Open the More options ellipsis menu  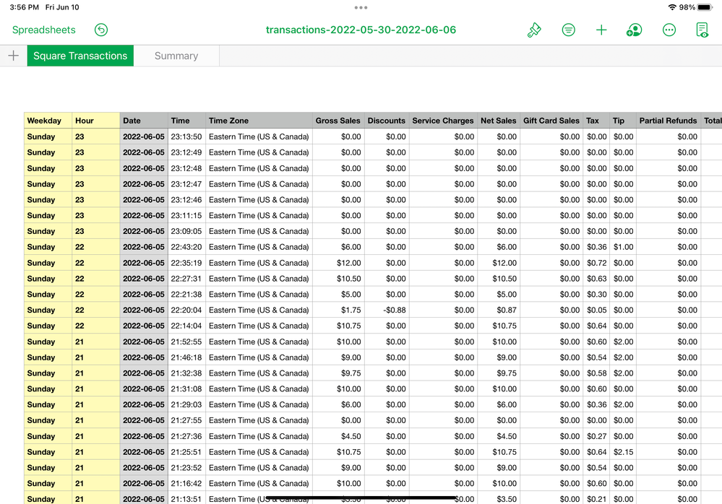669,30
